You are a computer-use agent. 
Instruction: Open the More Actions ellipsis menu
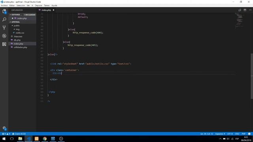[250, 10]
